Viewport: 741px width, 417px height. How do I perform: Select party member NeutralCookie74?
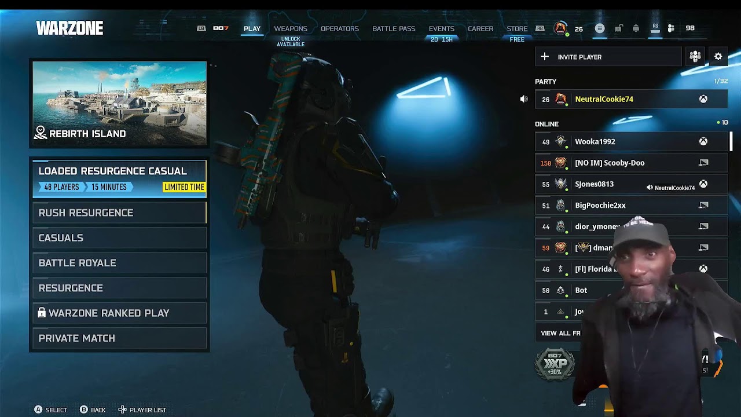(x=631, y=99)
